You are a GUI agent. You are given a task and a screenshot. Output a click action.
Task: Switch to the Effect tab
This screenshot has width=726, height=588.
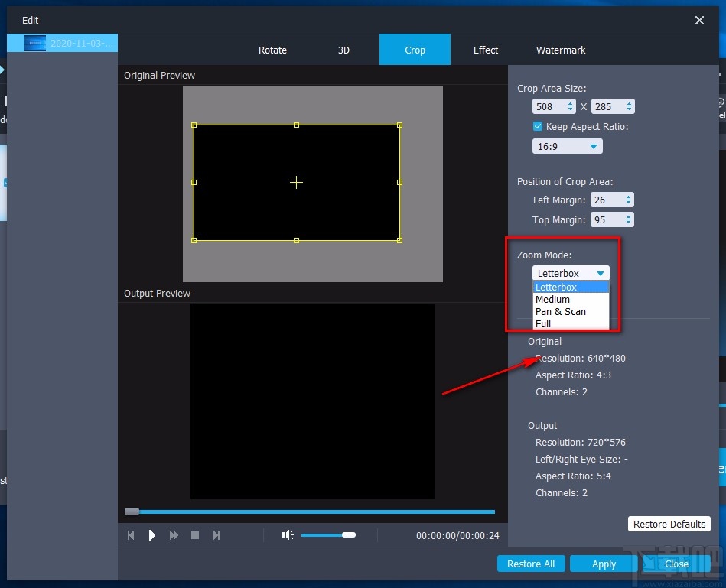pos(485,50)
